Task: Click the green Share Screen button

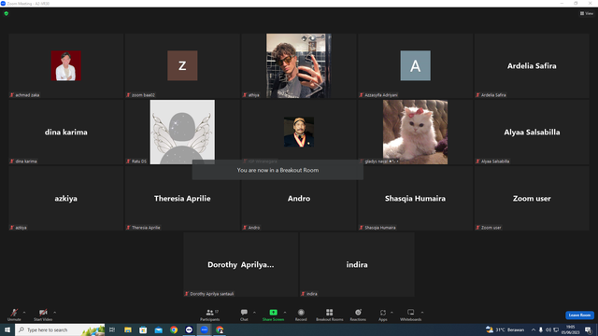Action: pos(273,315)
